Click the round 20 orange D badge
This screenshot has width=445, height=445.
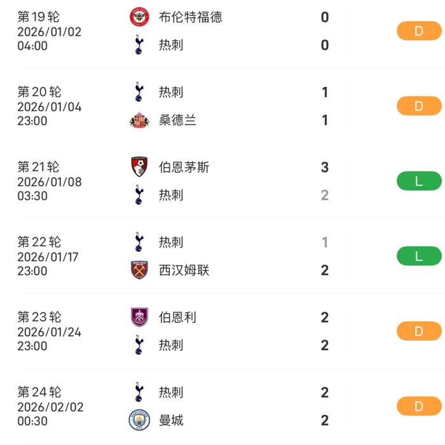point(418,106)
